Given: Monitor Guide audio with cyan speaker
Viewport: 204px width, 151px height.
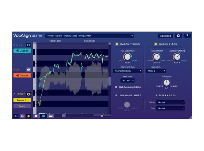Looking at the screenshot, I should click(16, 116).
